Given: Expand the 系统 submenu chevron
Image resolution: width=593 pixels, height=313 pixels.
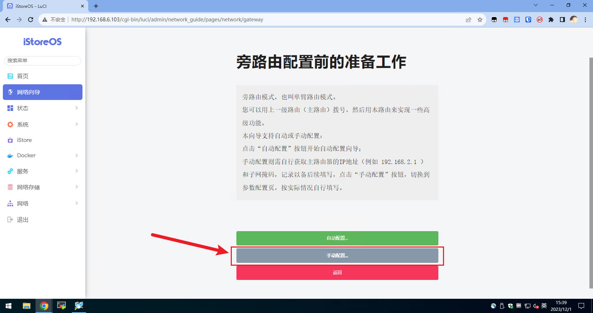Looking at the screenshot, I should 76,124.
